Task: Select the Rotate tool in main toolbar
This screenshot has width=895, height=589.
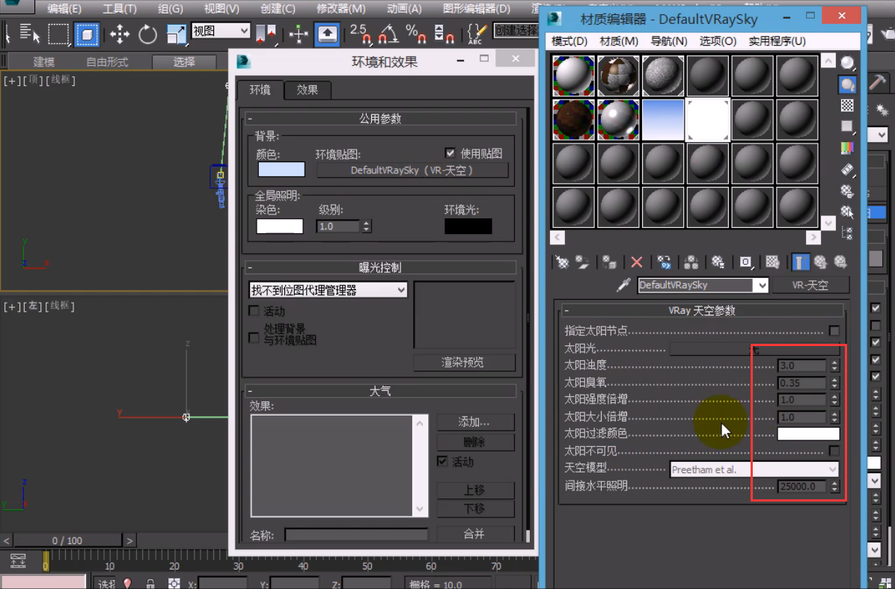Action: pos(147,34)
